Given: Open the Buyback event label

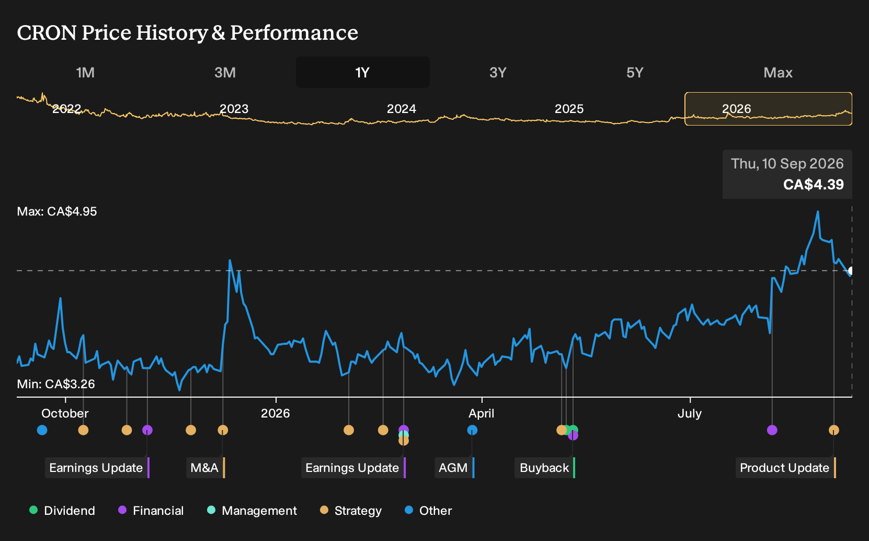Looking at the screenshot, I should 545,468.
